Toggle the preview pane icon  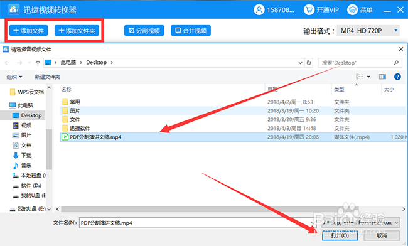click(x=382, y=77)
